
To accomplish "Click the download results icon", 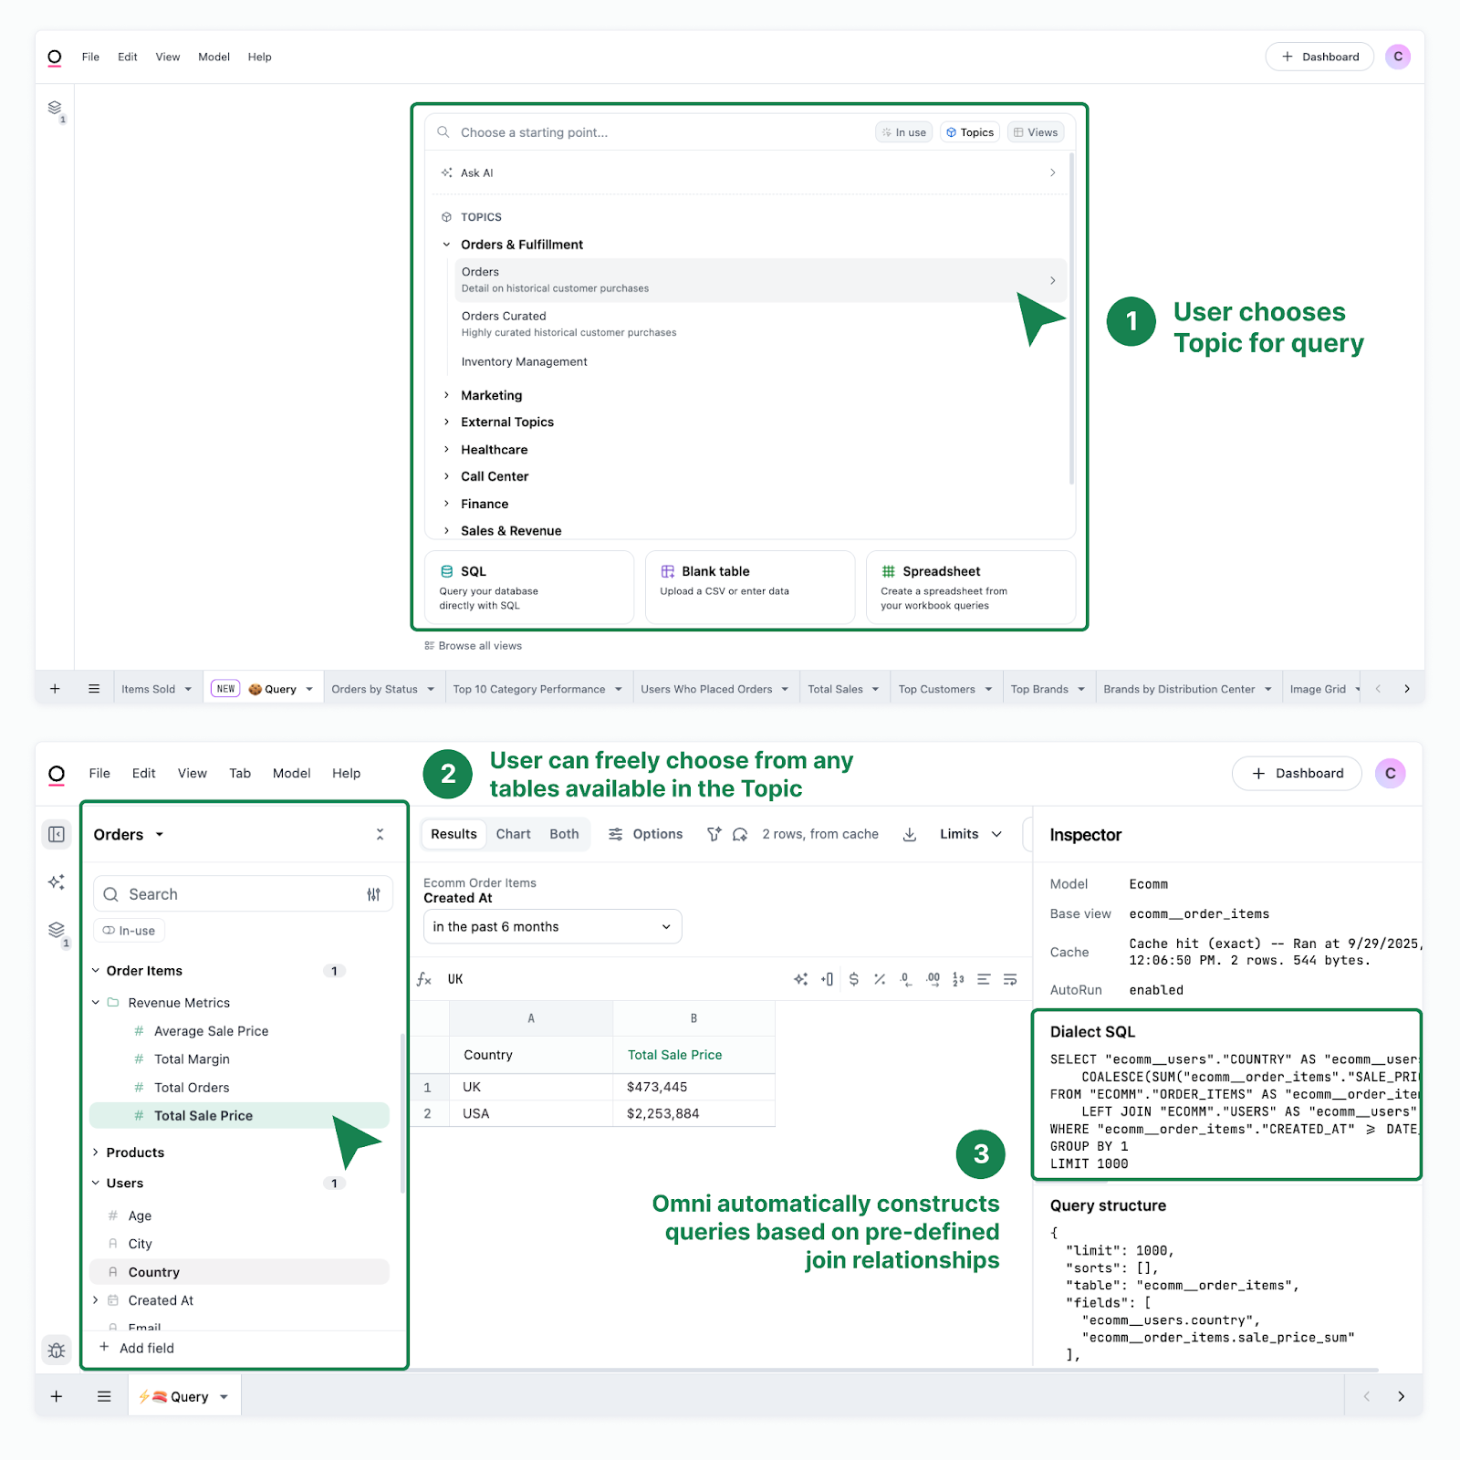I will (909, 835).
